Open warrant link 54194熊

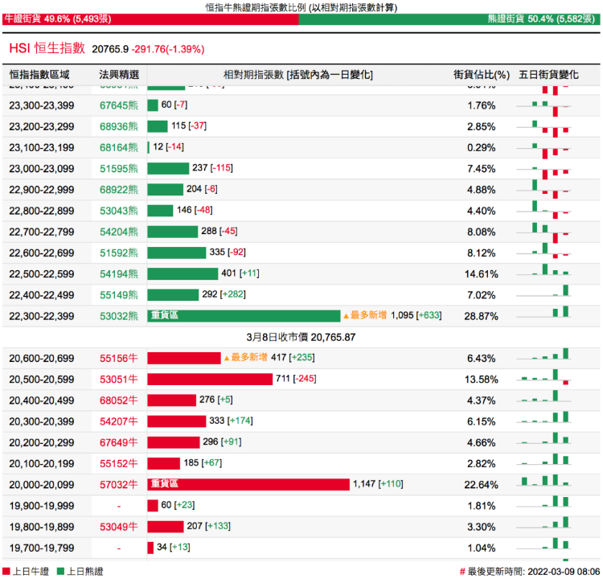118,274
